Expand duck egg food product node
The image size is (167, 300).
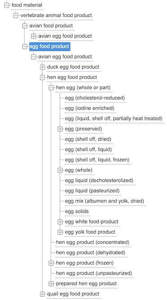pos(43,67)
